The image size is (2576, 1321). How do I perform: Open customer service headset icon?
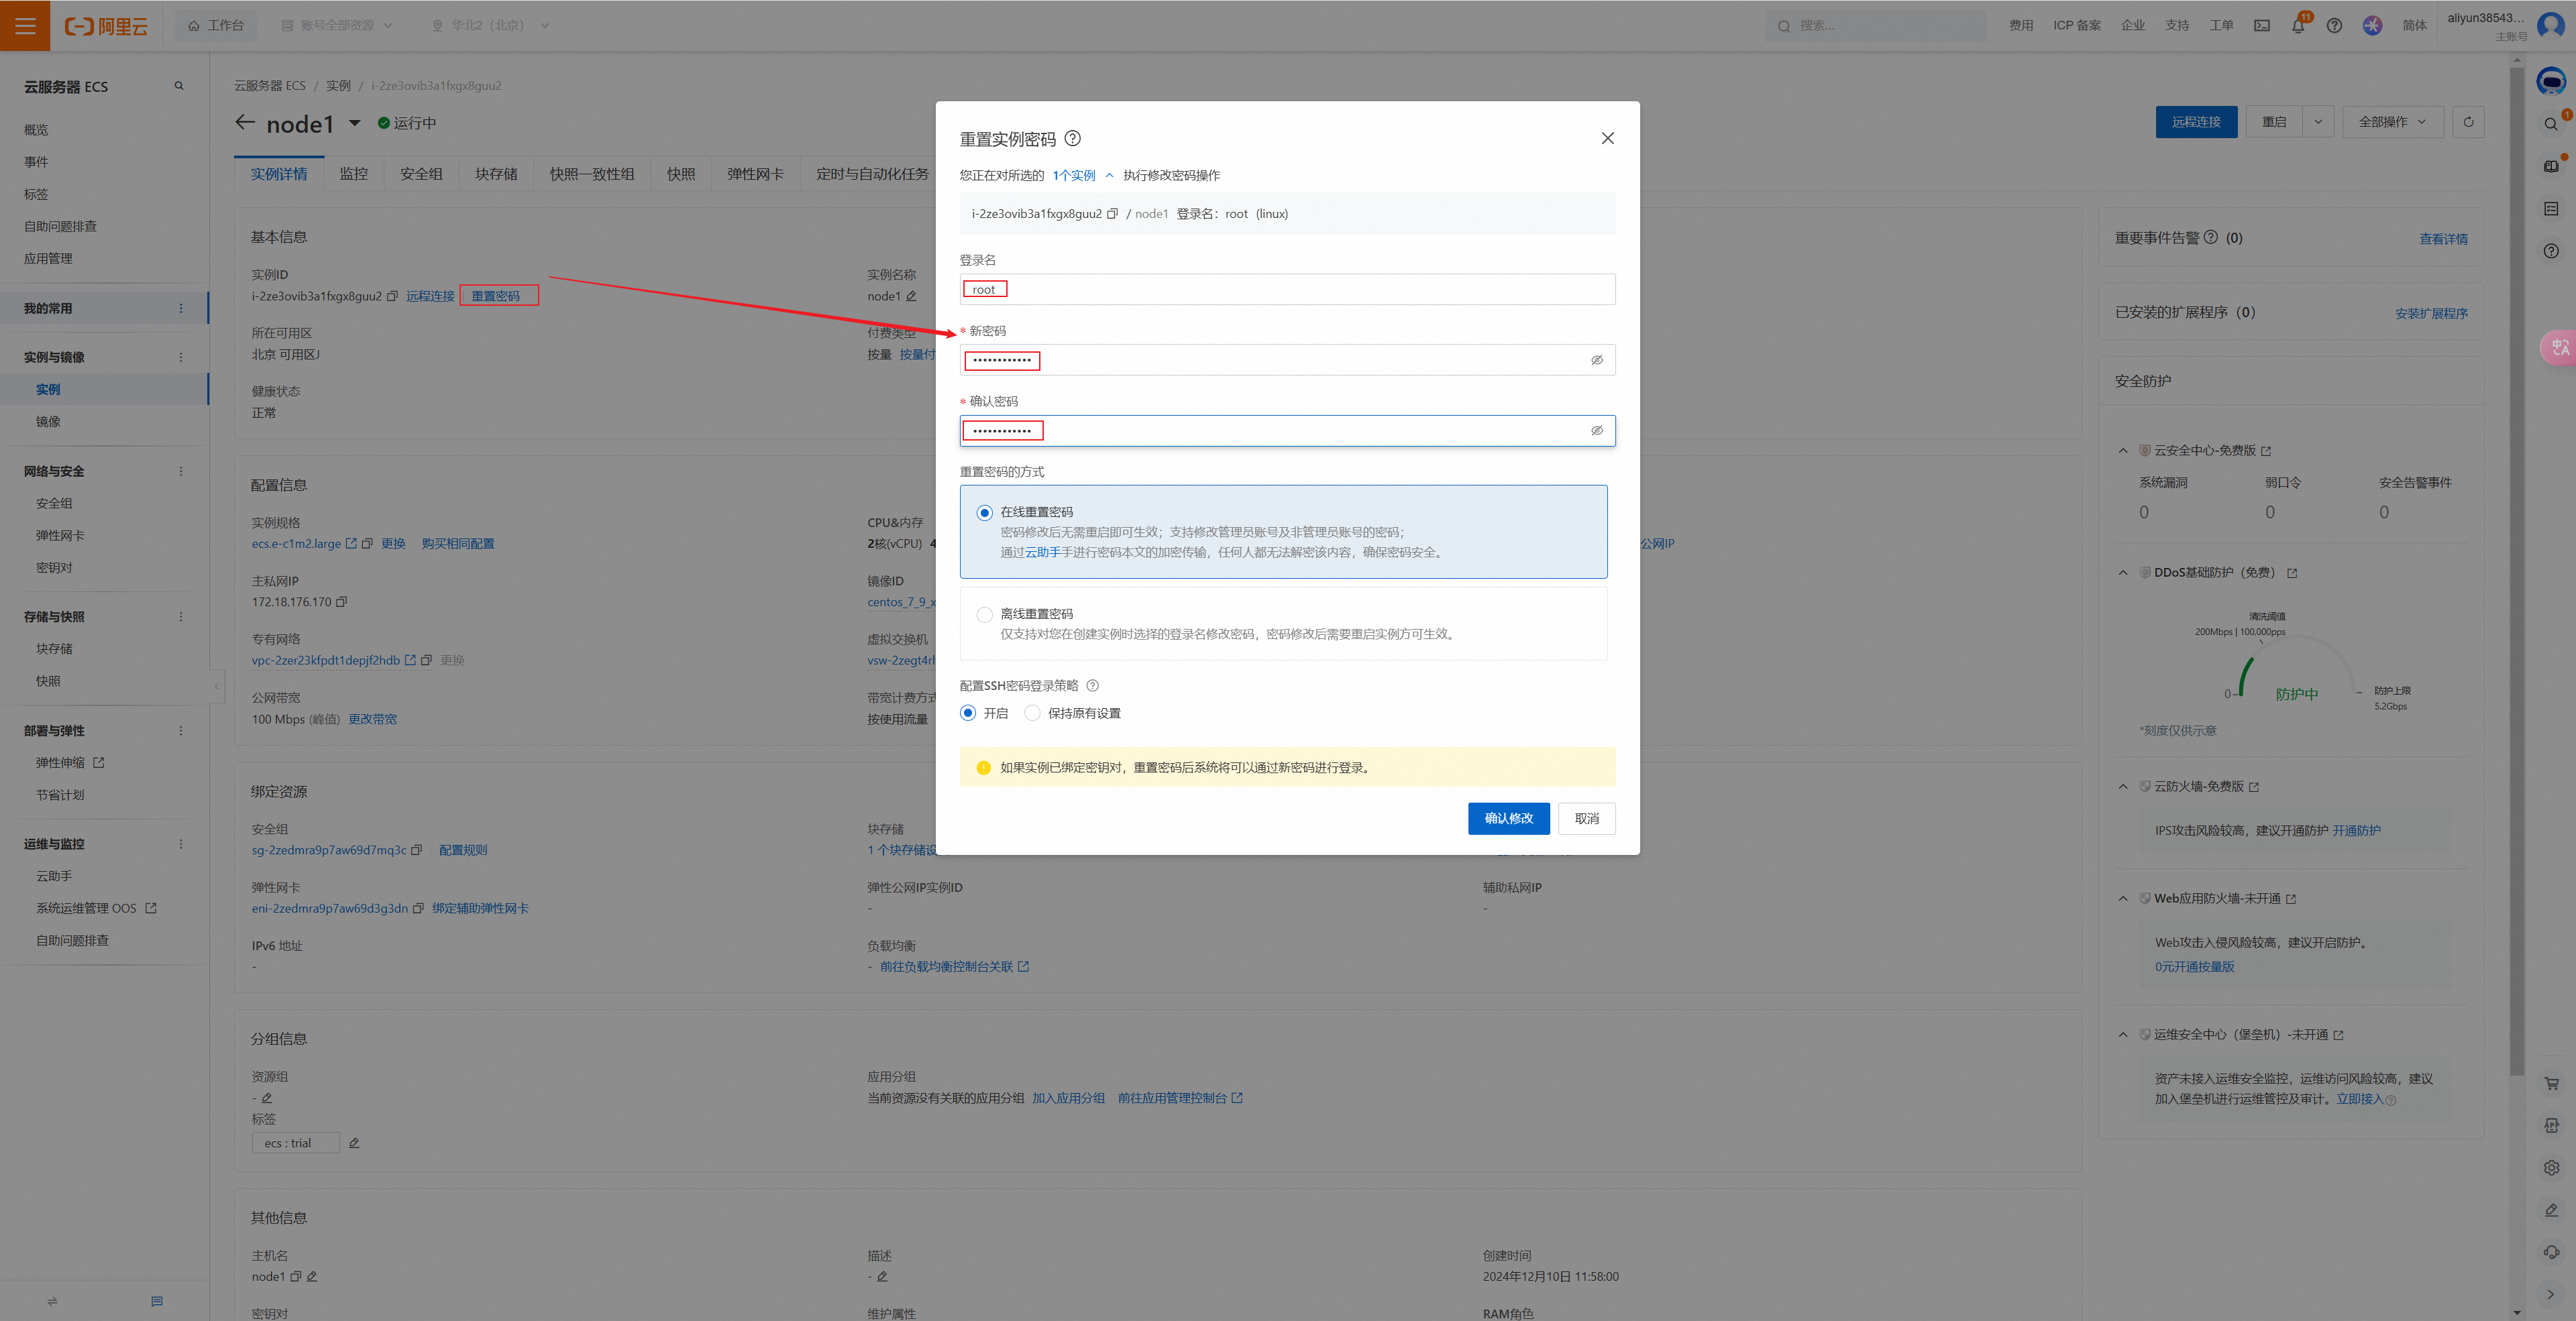[x=2551, y=1252]
